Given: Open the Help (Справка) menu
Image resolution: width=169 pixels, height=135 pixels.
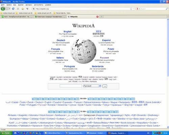Looking at the screenshot, I should click(x=48, y=5).
